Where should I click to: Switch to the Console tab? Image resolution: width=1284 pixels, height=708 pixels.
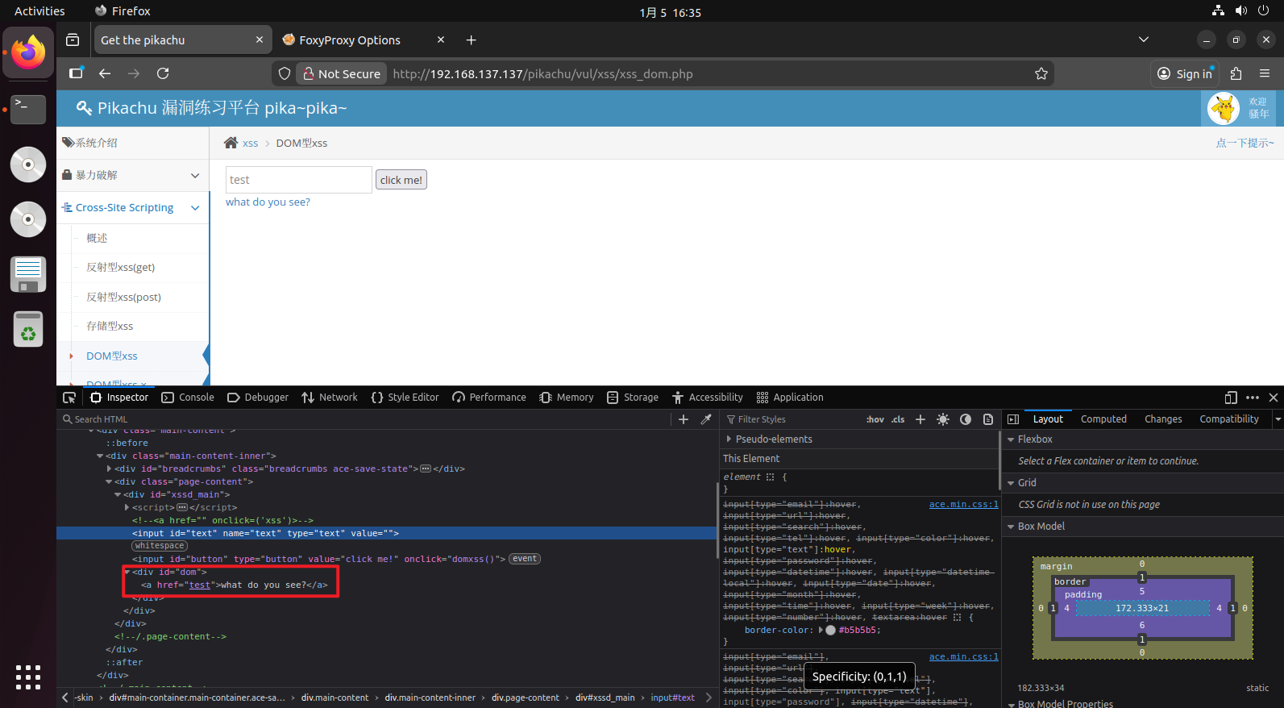coord(188,398)
